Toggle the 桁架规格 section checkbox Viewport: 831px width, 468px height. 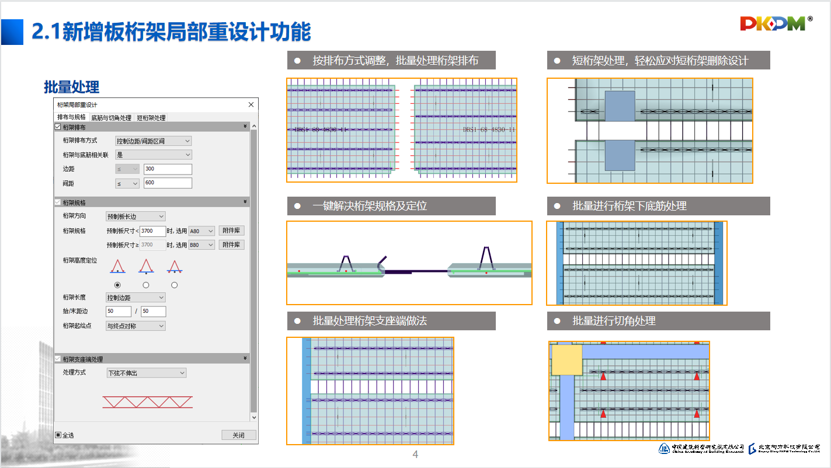point(58,202)
